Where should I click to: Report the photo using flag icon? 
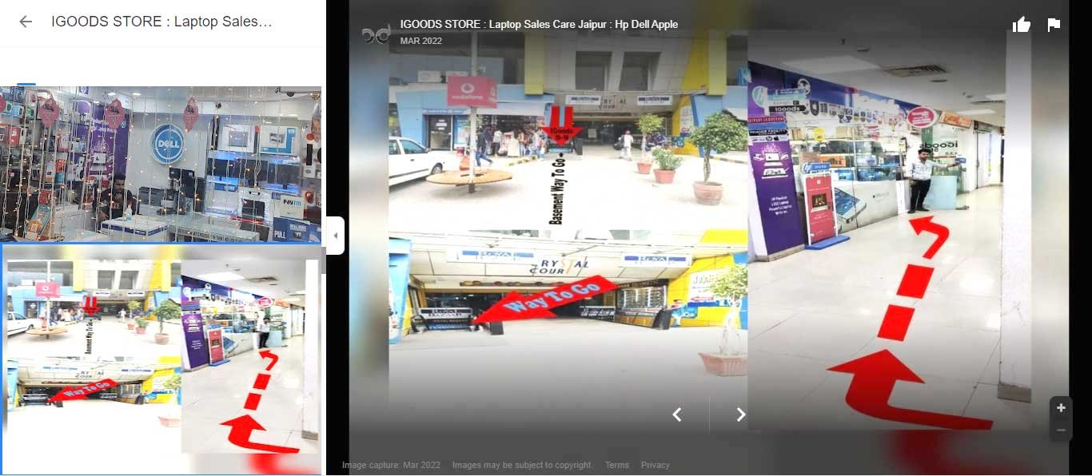pyautogui.click(x=1054, y=25)
